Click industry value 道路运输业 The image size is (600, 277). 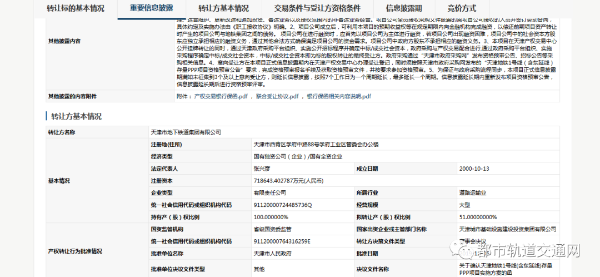(473, 193)
